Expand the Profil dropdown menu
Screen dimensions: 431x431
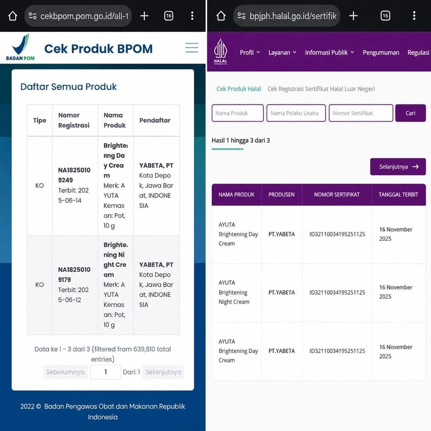click(249, 52)
